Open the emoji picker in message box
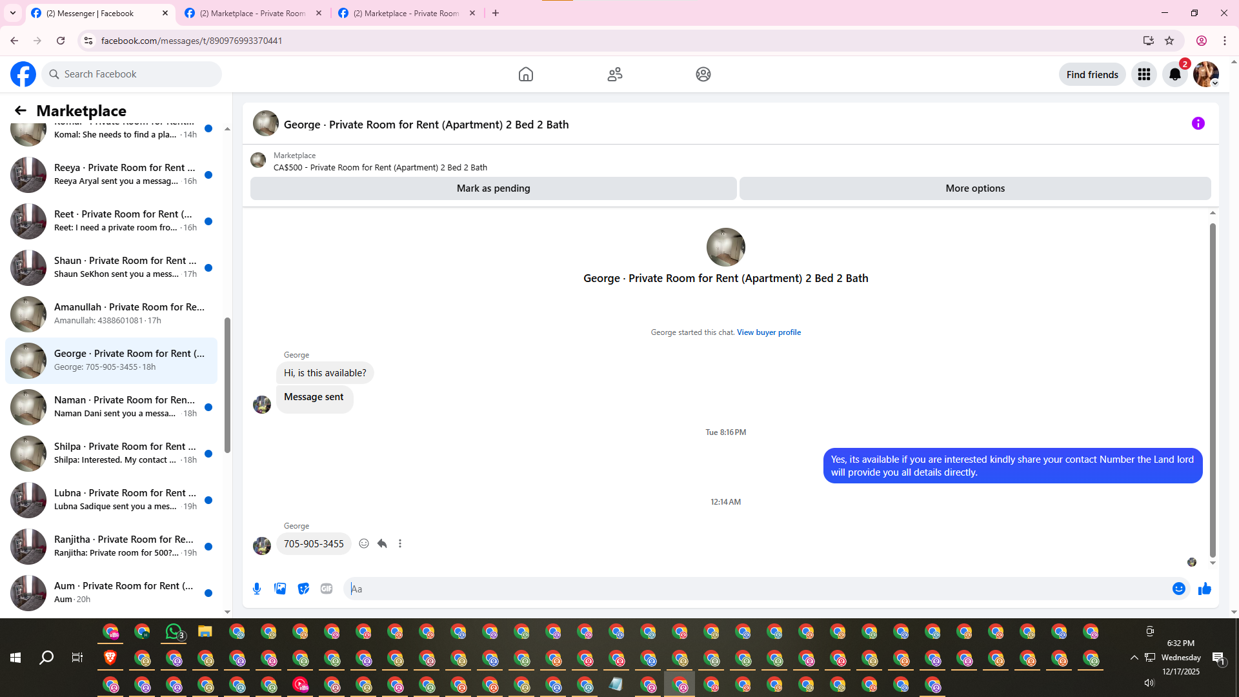Viewport: 1239px width, 697px height. pos(1178,589)
